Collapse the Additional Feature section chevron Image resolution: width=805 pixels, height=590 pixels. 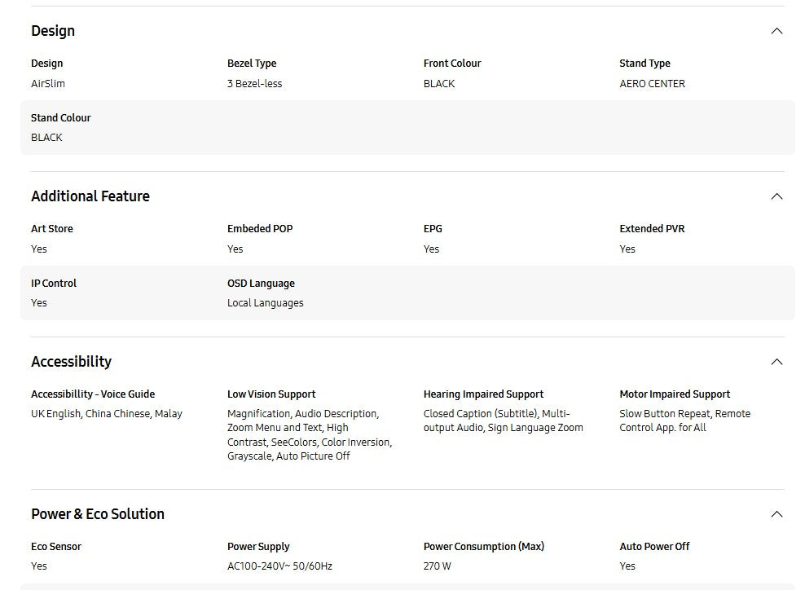click(x=776, y=196)
